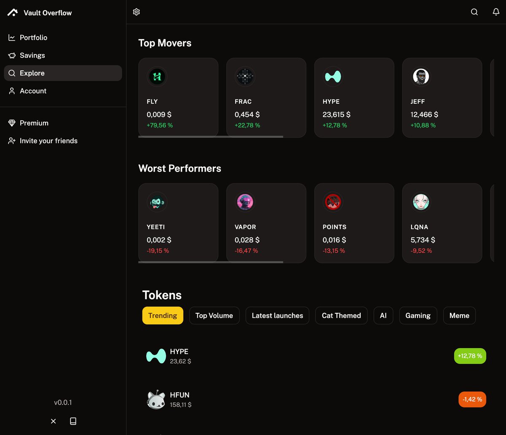
Task: Select the Trending filter tab
Action: [163, 315]
